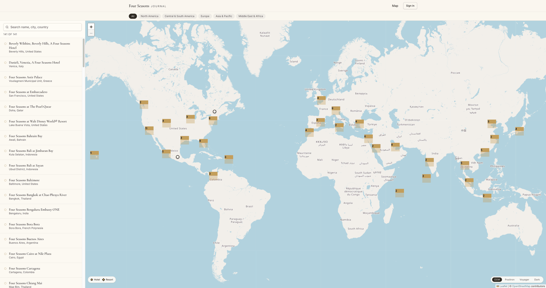Zoom out with the map minus button
Viewport: 546px width, 288px height.
click(91, 33)
